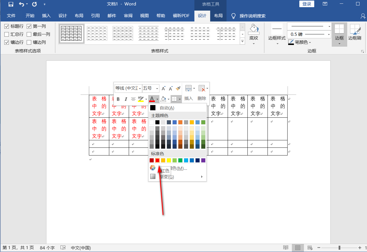Switch to the 审阅 ribbon tab

128,16
